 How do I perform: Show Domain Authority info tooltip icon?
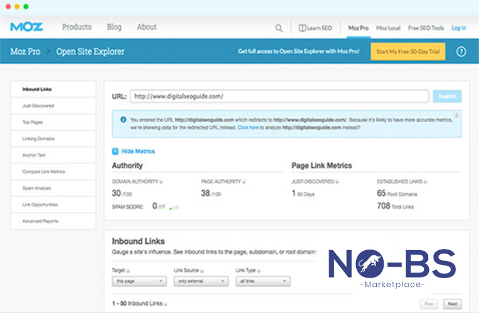pyautogui.click(x=161, y=182)
